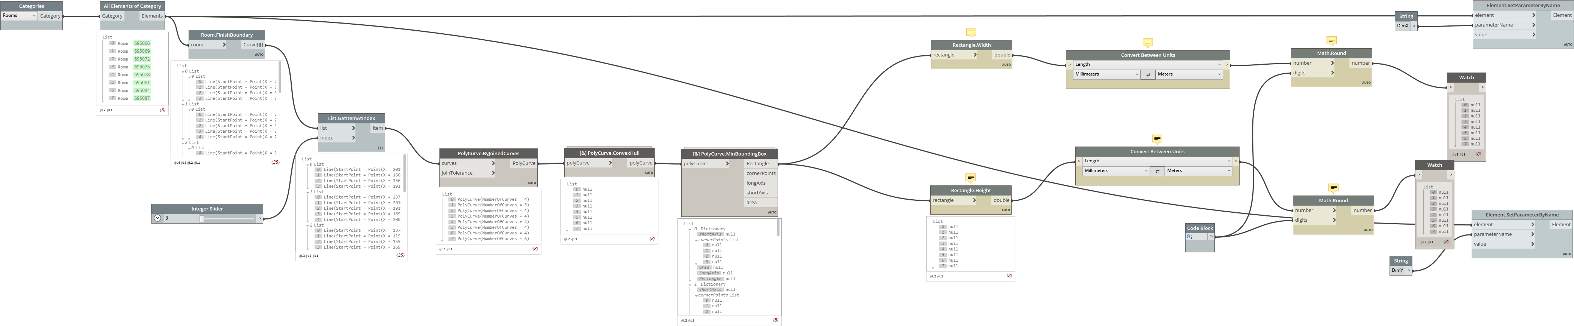
Task: Swap units in Convert node connected to Rectangle.Width
Action: pyautogui.click(x=1147, y=74)
